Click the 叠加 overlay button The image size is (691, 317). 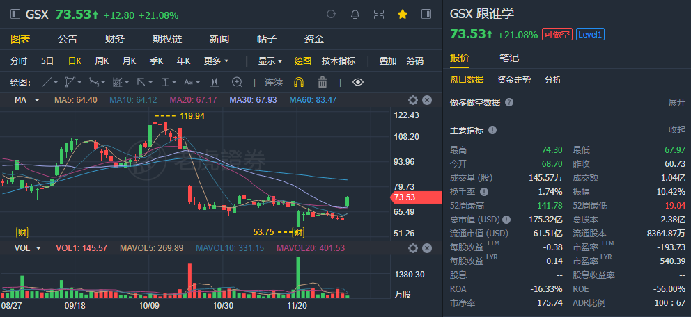click(x=388, y=61)
